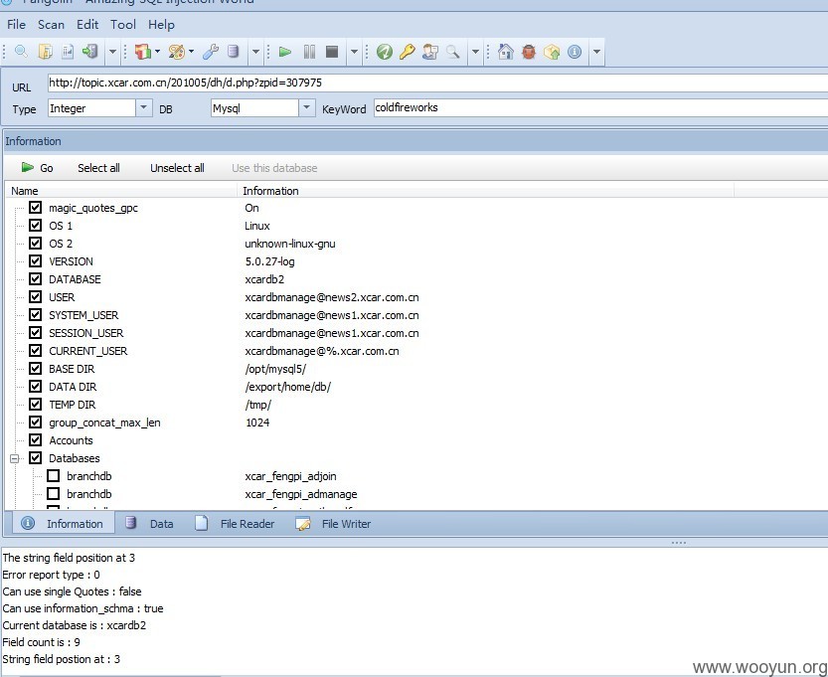Click the Data tab database icon
Screen dimensions: 828x677
point(130,523)
